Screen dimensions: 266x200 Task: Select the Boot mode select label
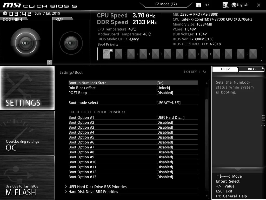point(83,103)
